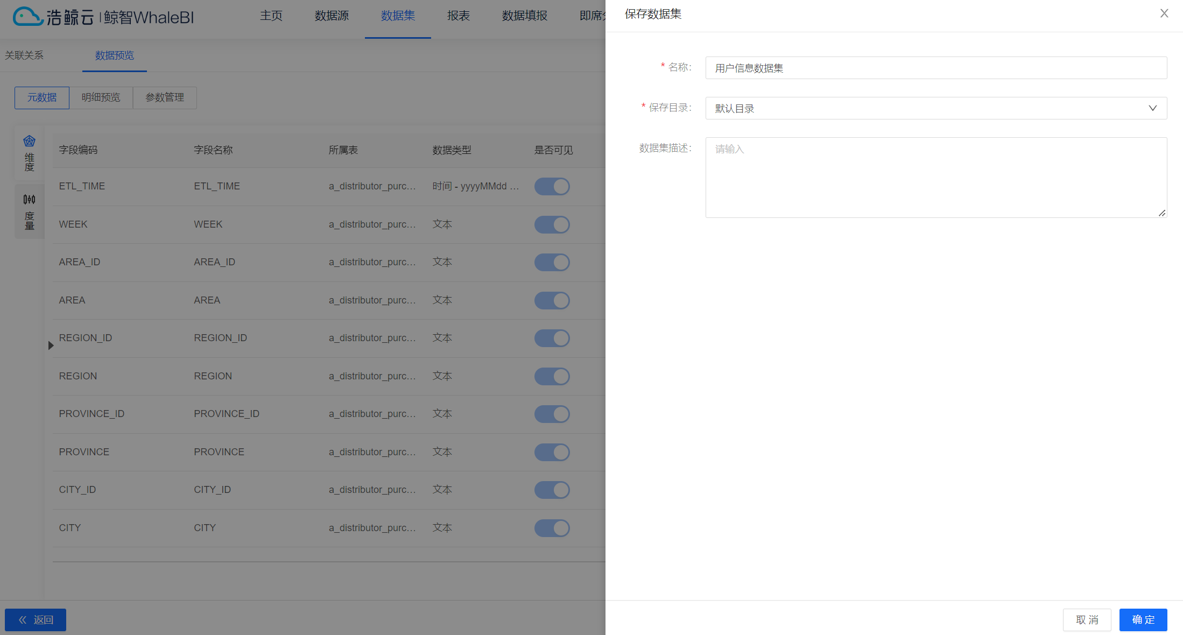Toggle visibility for AREA_ID field
The image size is (1183, 635).
click(552, 262)
